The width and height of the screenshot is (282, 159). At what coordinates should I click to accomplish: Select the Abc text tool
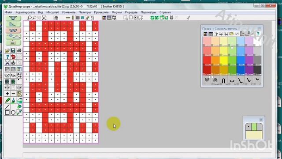(13, 76)
